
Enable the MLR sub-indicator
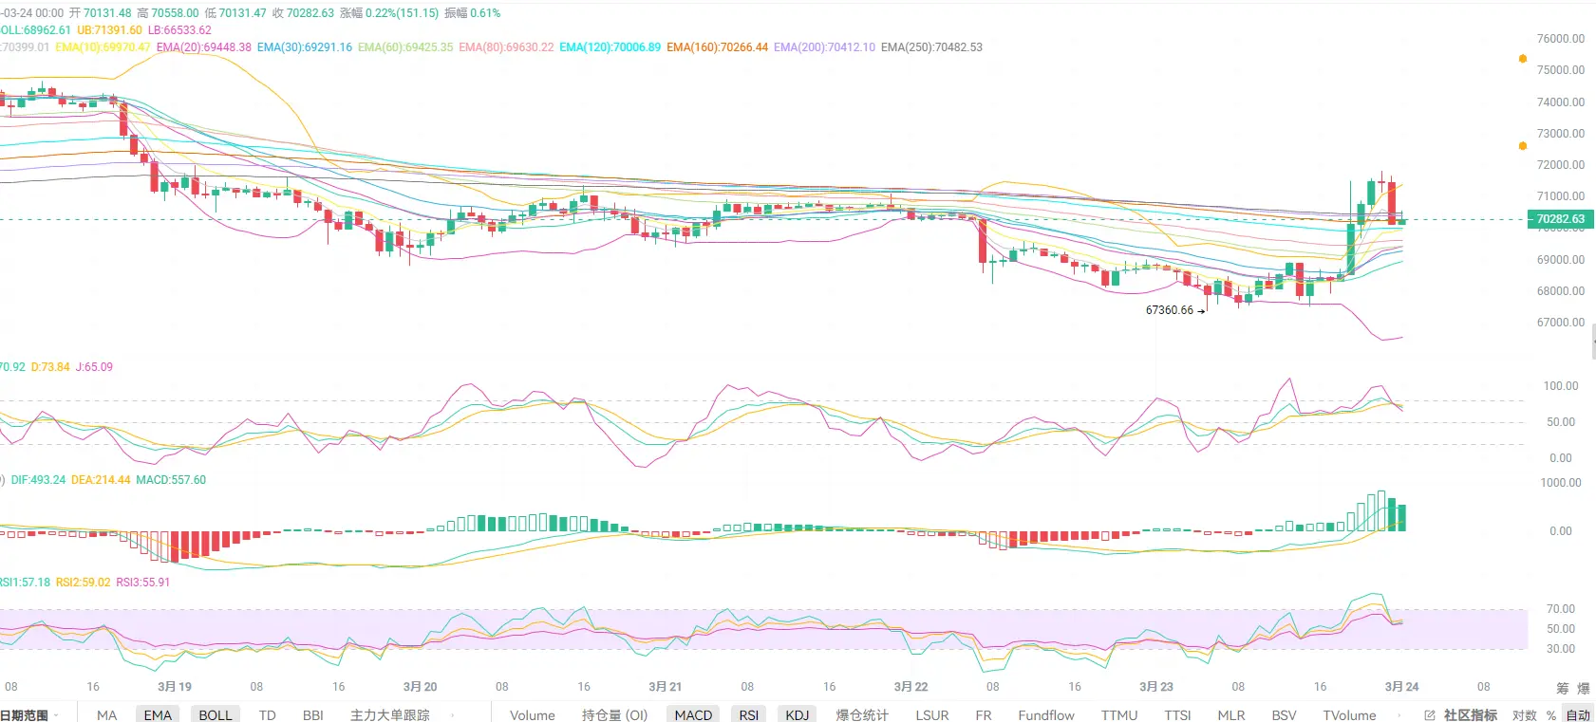pyautogui.click(x=1231, y=715)
